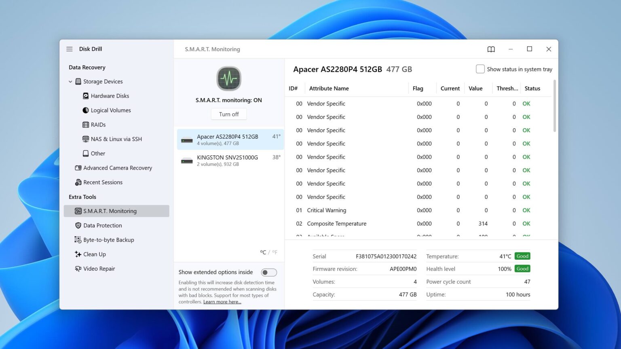Image resolution: width=621 pixels, height=349 pixels.
Task: Open the RAIDs section icon
Action: pyautogui.click(x=86, y=125)
